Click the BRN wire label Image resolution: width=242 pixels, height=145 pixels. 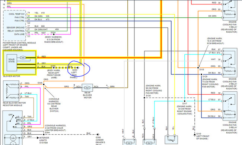112,86
